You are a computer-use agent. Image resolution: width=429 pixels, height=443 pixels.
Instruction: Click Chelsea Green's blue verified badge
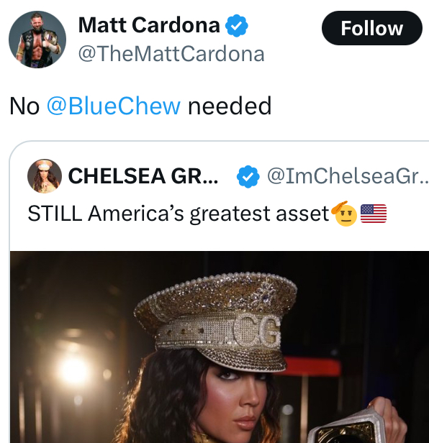248,177
